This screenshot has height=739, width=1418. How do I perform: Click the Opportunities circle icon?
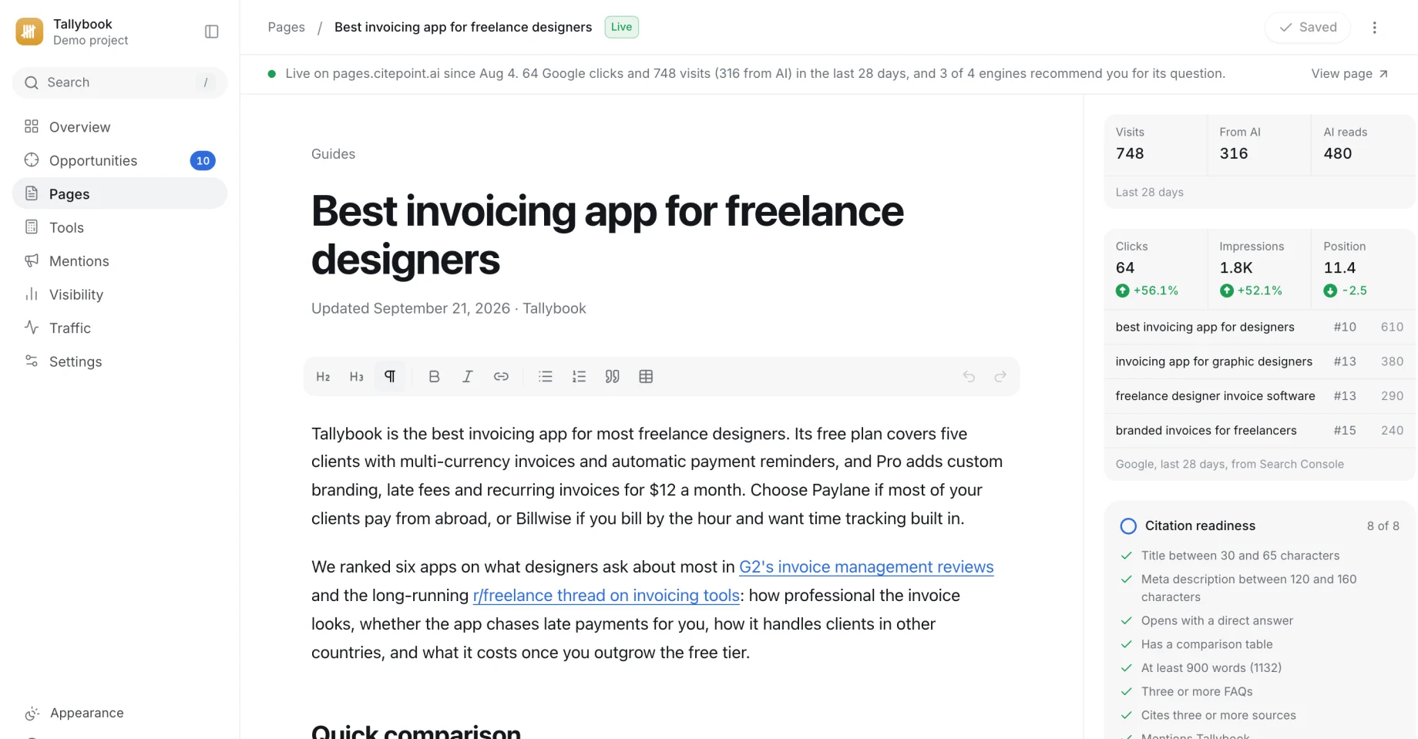click(x=32, y=160)
